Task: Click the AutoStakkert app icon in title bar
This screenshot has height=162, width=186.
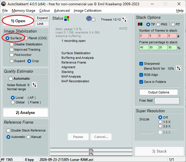Action: 4,4
